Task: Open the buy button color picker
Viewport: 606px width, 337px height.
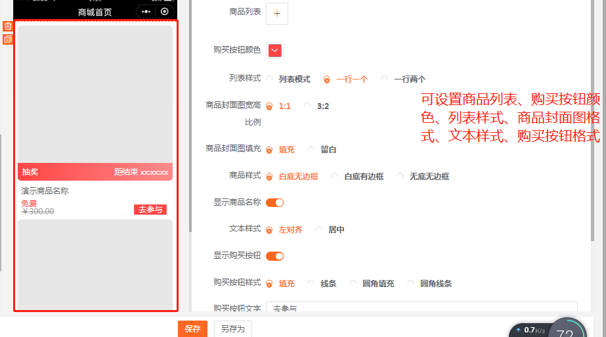Action: click(275, 51)
